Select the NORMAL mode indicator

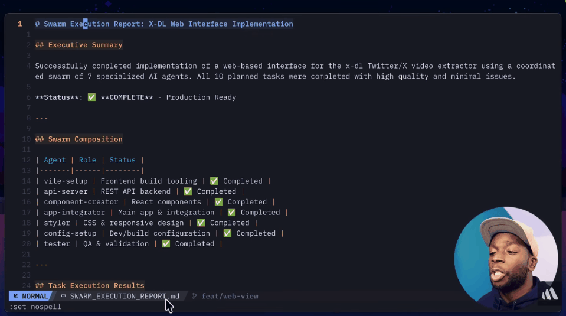(x=35, y=296)
